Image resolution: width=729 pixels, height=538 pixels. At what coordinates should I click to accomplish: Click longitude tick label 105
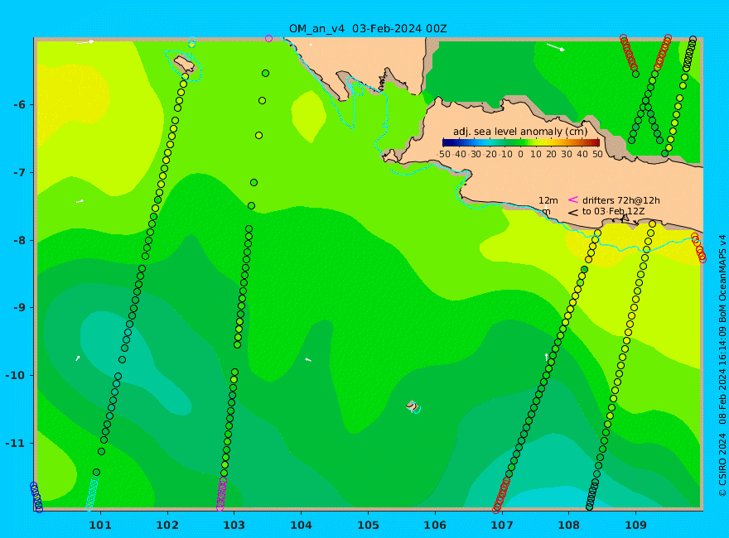tap(368, 526)
